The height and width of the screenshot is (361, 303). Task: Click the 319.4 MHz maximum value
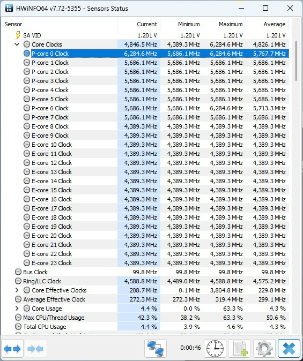pyautogui.click(x=230, y=299)
